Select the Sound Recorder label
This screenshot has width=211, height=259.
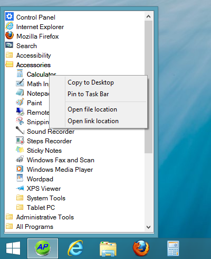click(51, 132)
